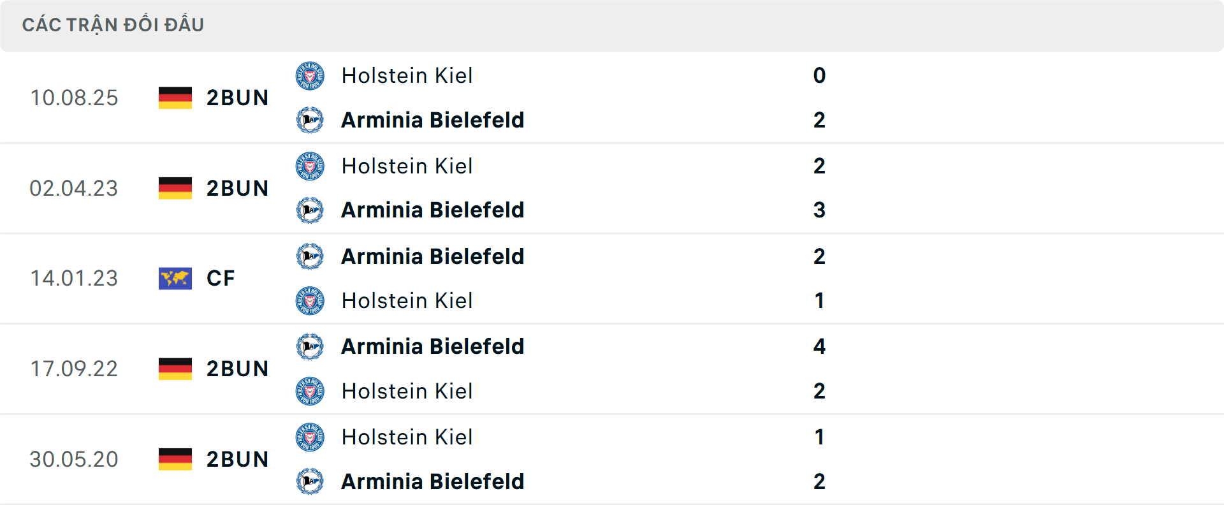The image size is (1224, 505).
Task: Click the Arminia Bielefeld crest in the 14.01.23 friendly
Action: 310,256
